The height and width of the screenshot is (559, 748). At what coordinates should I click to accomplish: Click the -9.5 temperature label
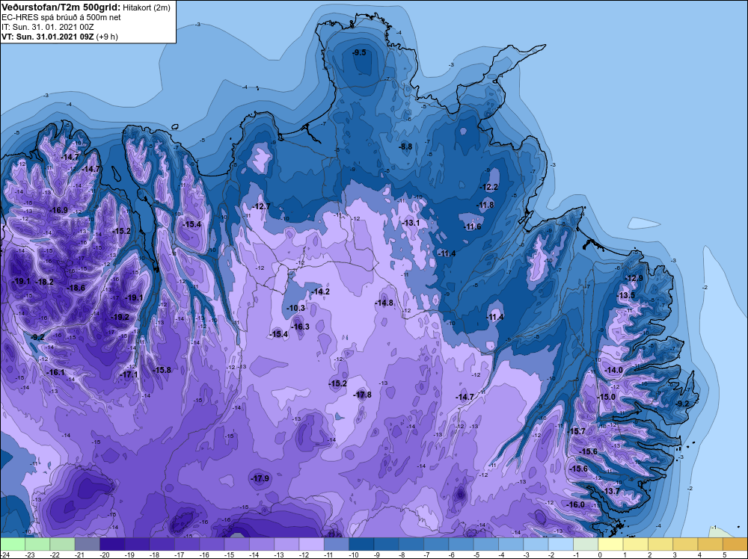point(359,52)
